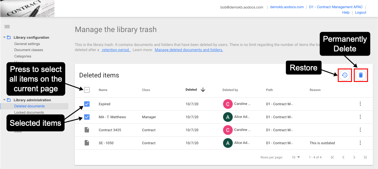Go to the previous page of results

click(343, 157)
